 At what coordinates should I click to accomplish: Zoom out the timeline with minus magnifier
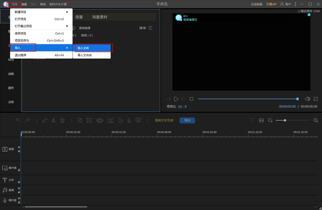pyautogui.click(x=270, y=120)
